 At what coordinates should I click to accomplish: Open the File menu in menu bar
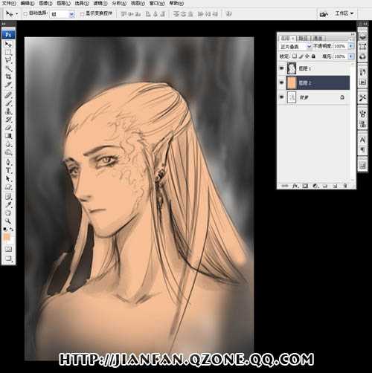tap(9, 3)
